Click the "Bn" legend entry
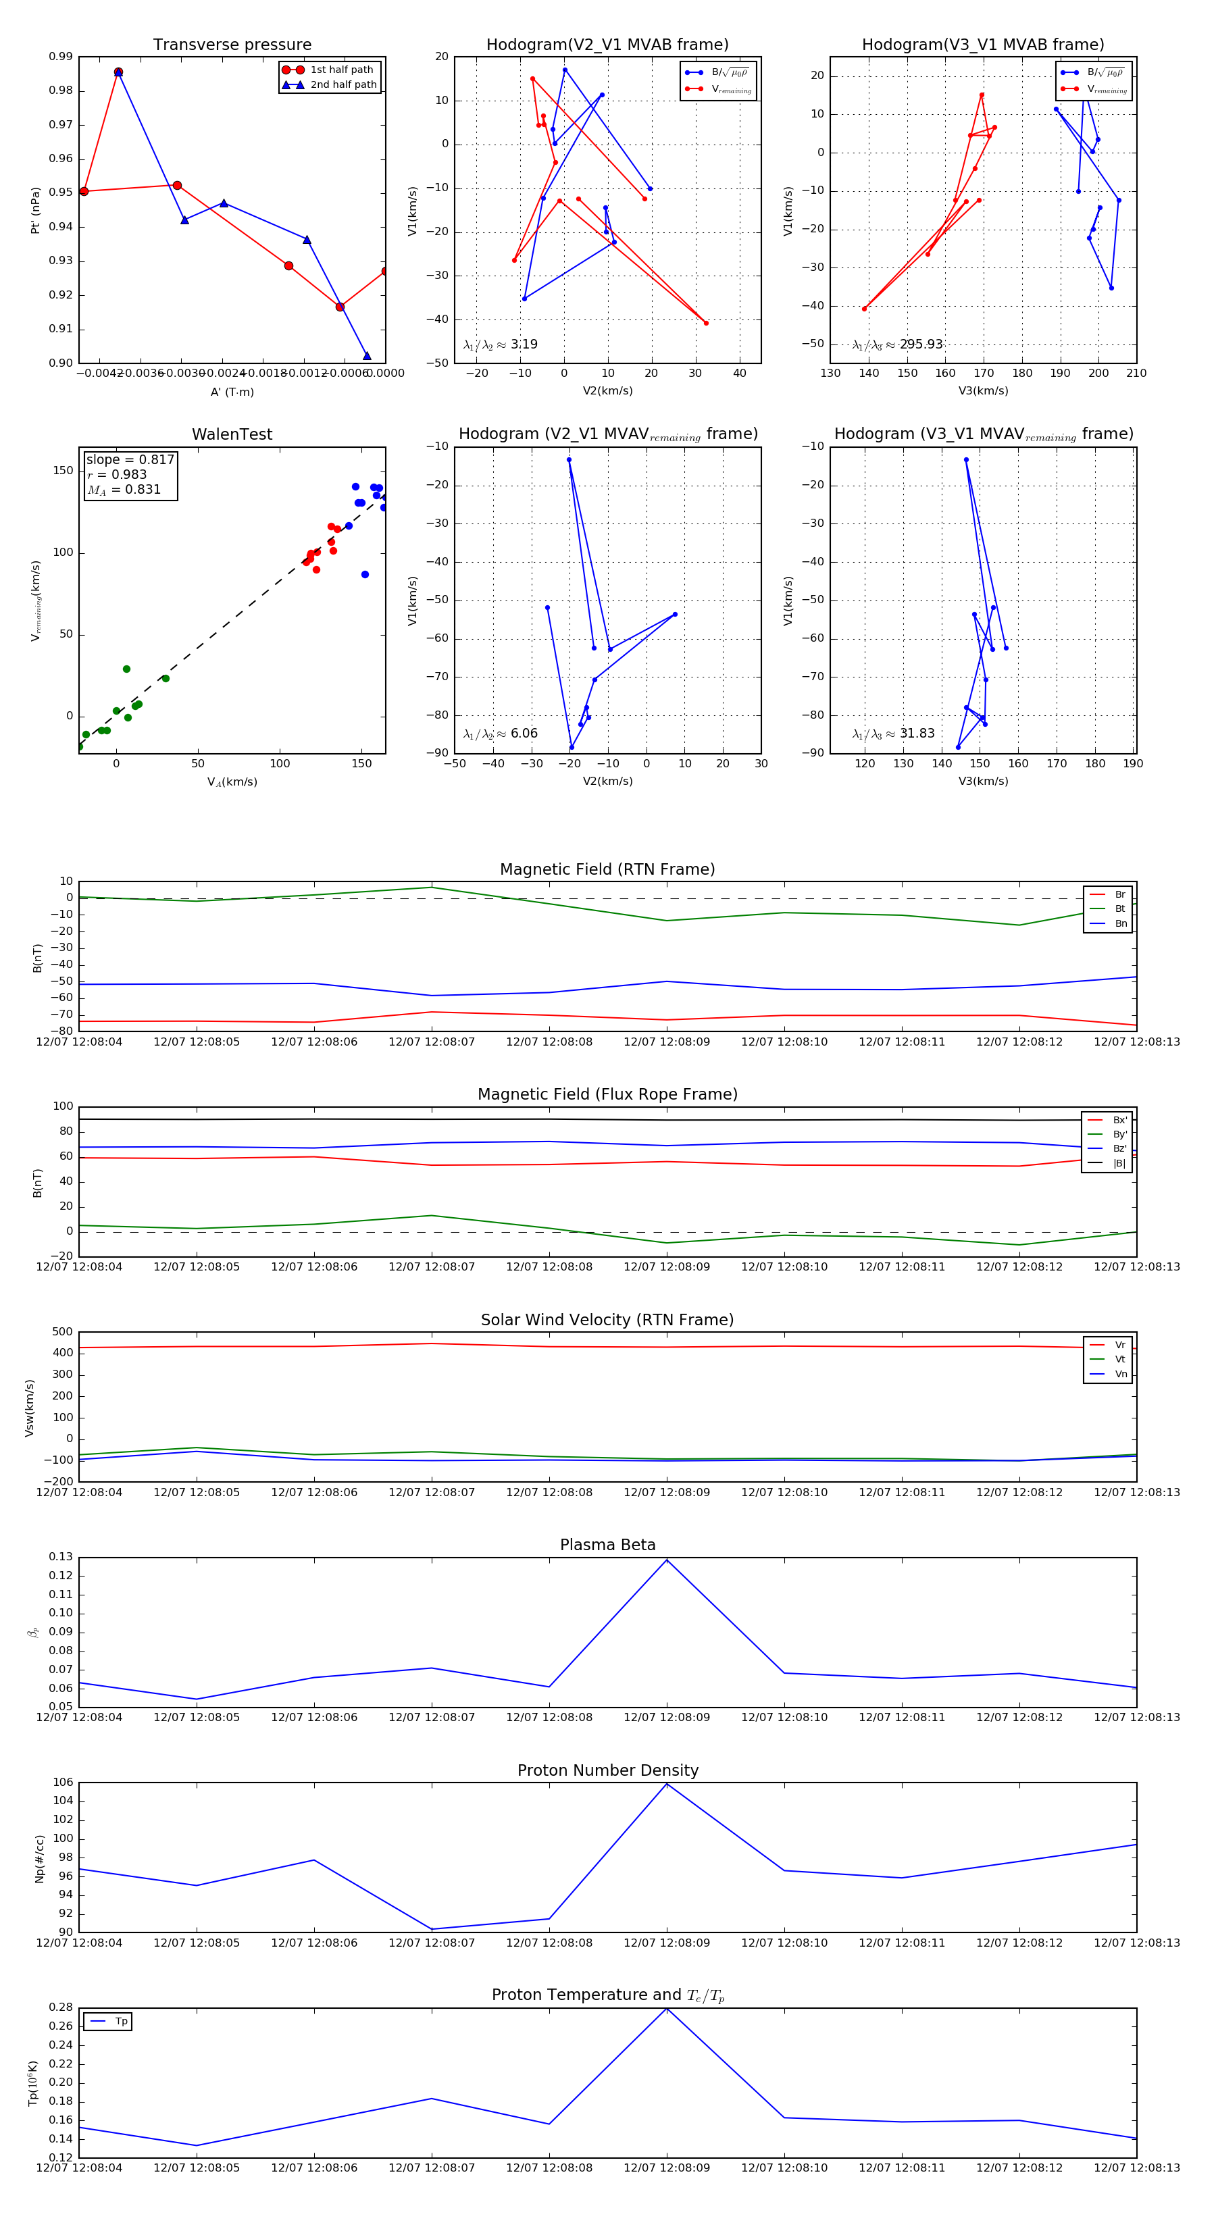The height and width of the screenshot is (2229, 1216). [x=1108, y=924]
